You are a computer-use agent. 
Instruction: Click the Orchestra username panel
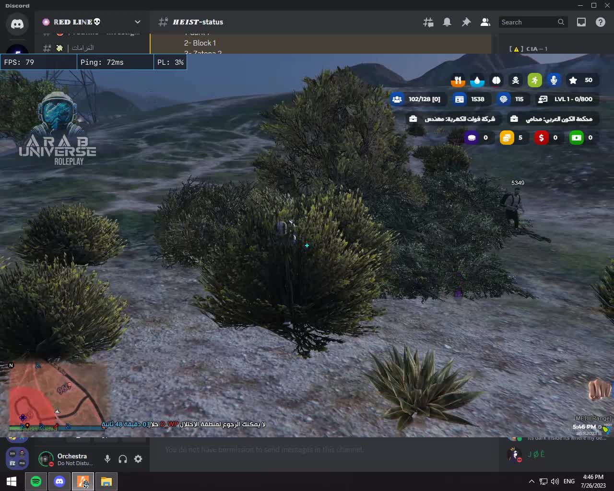click(72, 459)
